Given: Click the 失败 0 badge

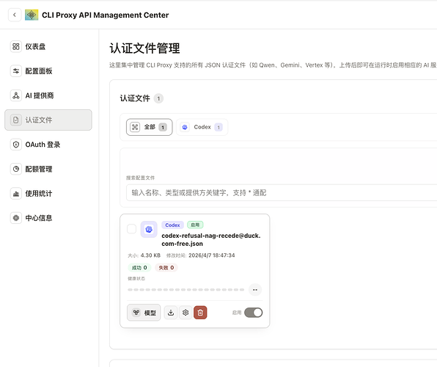Looking at the screenshot, I should (x=166, y=268).
